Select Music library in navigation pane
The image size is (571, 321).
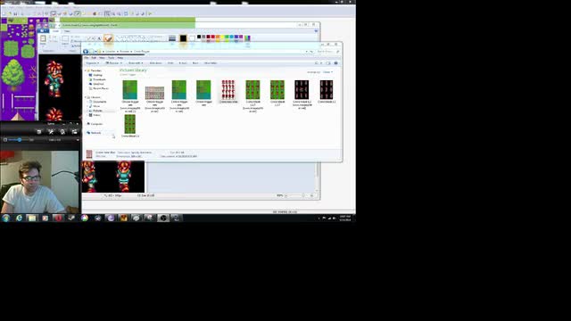coord(95,106)
